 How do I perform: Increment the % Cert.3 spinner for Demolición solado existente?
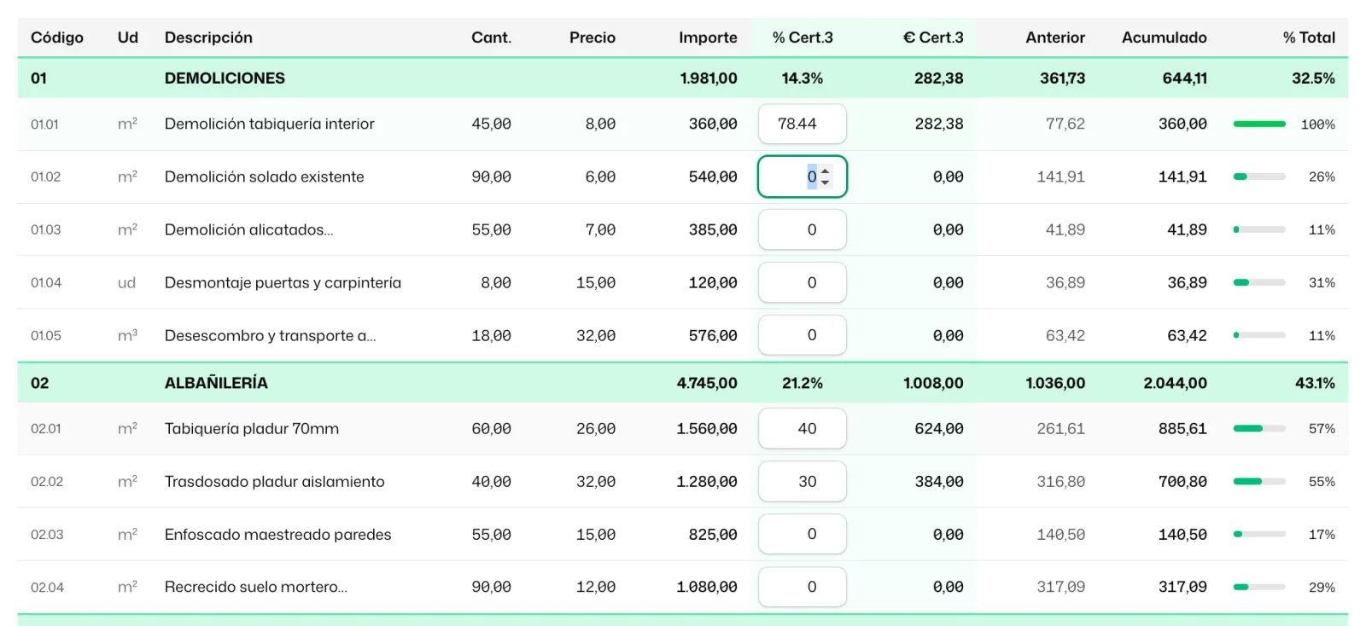tap(826, 171)
